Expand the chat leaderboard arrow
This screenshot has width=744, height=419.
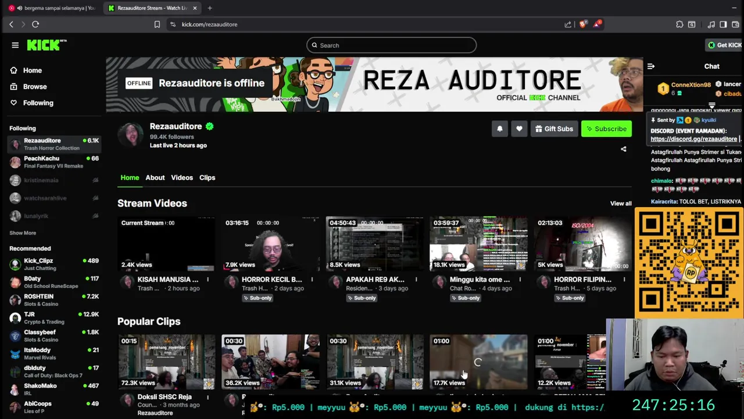tap(711, 105)
